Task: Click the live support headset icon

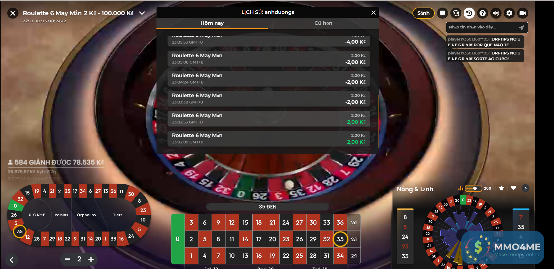Action: pyautogui.click(x=456, y=13)
